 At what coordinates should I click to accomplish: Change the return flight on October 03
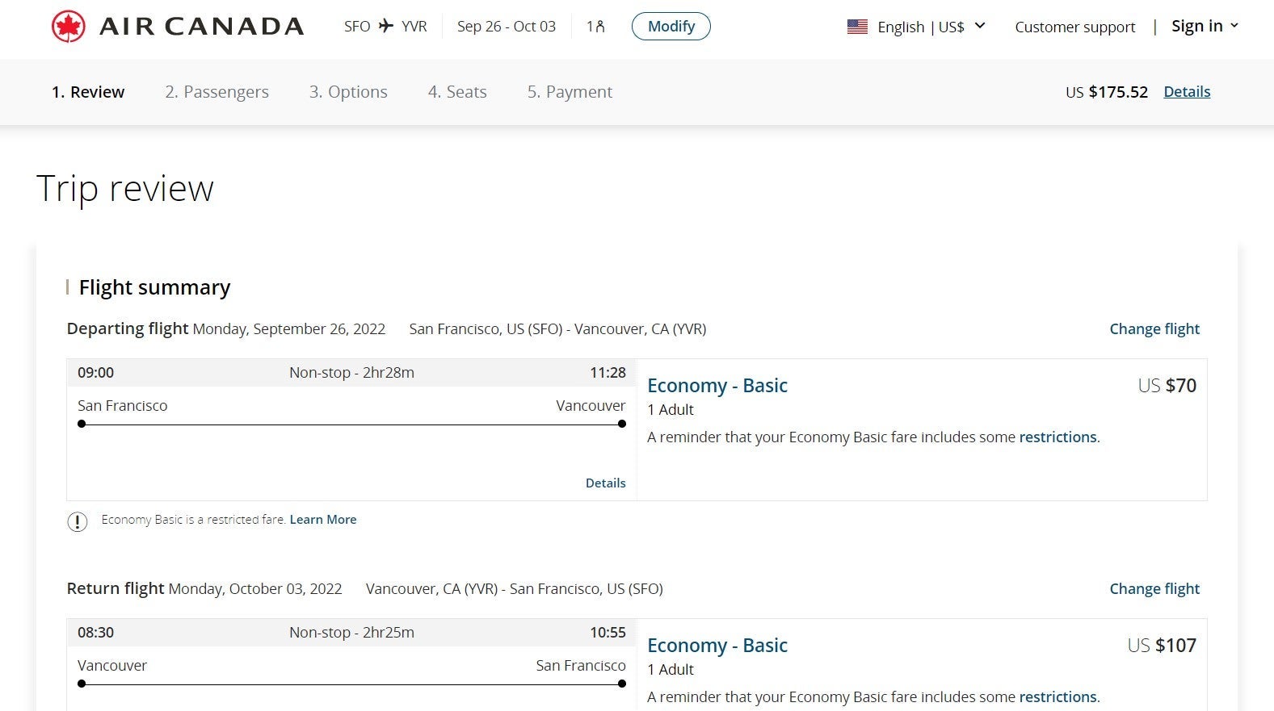[x=1154, y=589]
